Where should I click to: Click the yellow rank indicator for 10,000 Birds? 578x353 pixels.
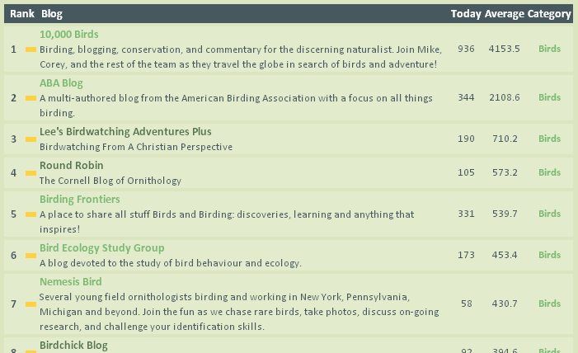[31, 49]
